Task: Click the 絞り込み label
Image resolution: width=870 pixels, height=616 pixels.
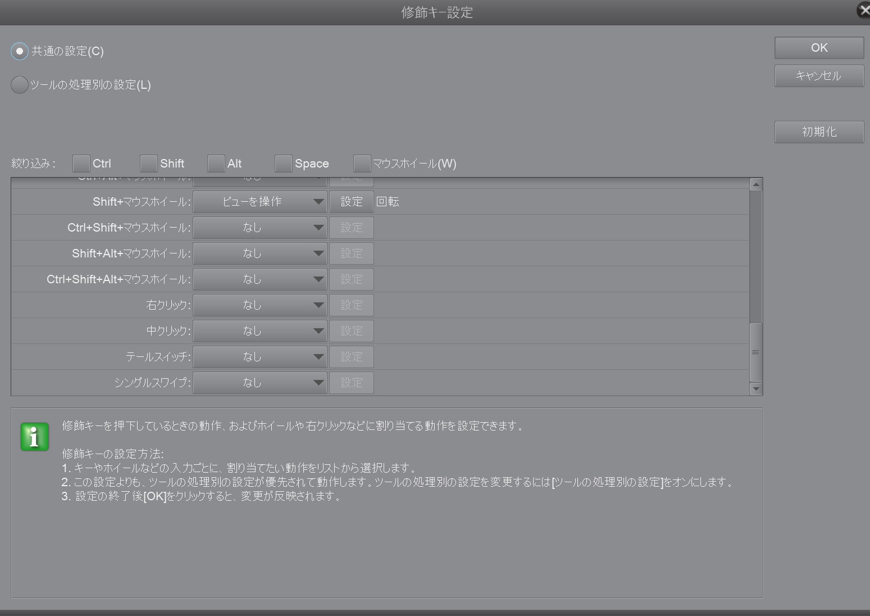Action: click(33, 164)
